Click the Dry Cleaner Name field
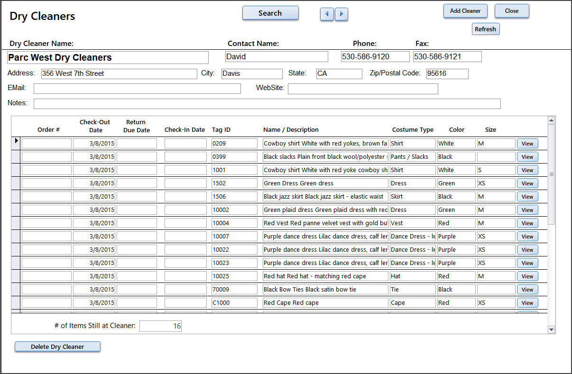Screen dimensions: 572x374 [108, 58]
